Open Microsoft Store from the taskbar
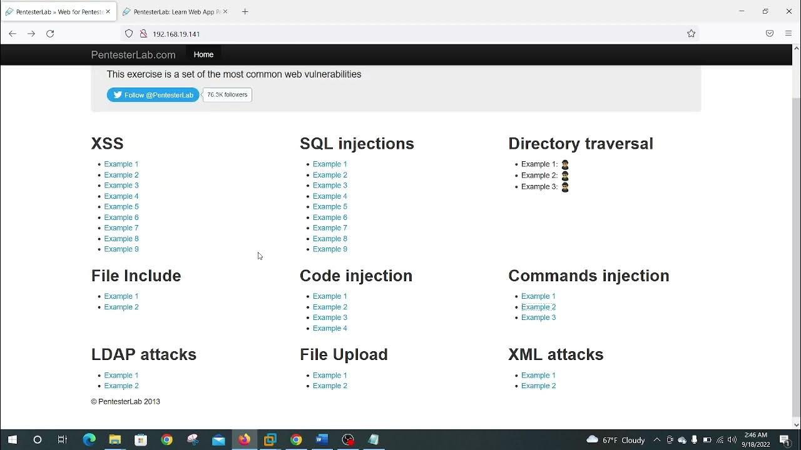Image resolution: width=801 pixels, height=450 pixels. point(141,439)
